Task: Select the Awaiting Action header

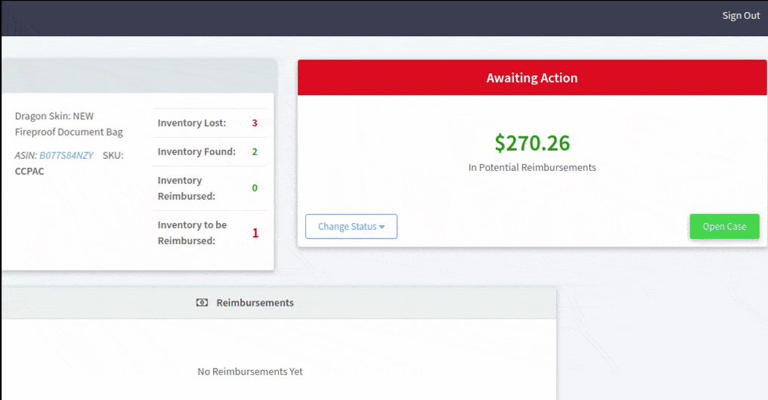Action: [532, 78]
